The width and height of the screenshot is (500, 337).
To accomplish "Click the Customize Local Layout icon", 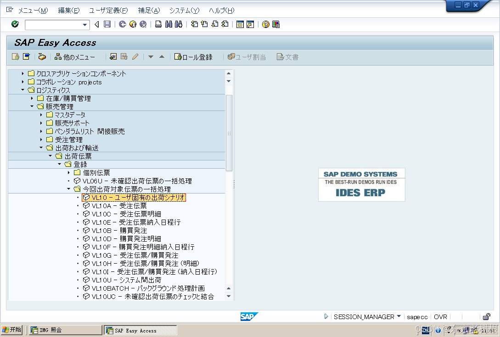I will pos(276,24).
